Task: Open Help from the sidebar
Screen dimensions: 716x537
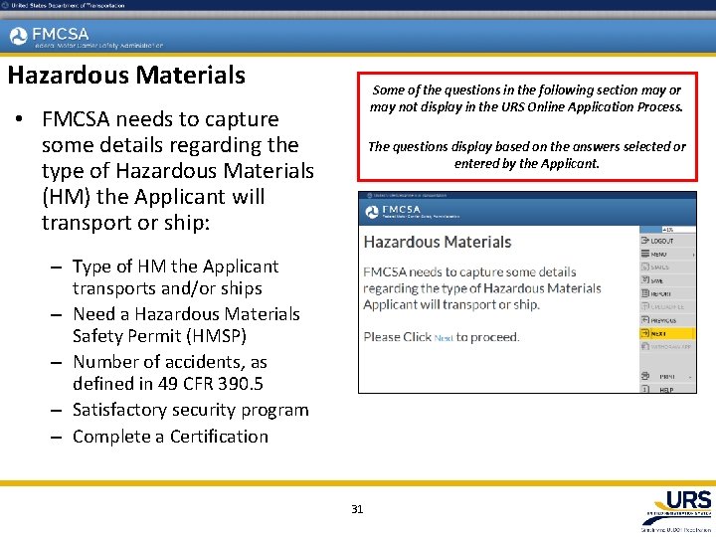Action: [x=667, y=390]
